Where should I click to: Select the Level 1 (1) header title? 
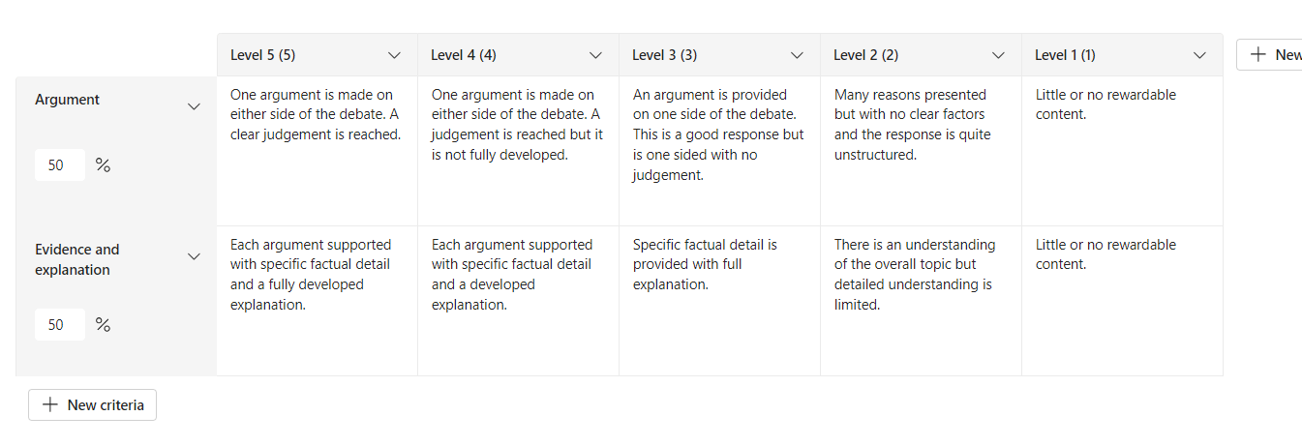point(1065,55)
